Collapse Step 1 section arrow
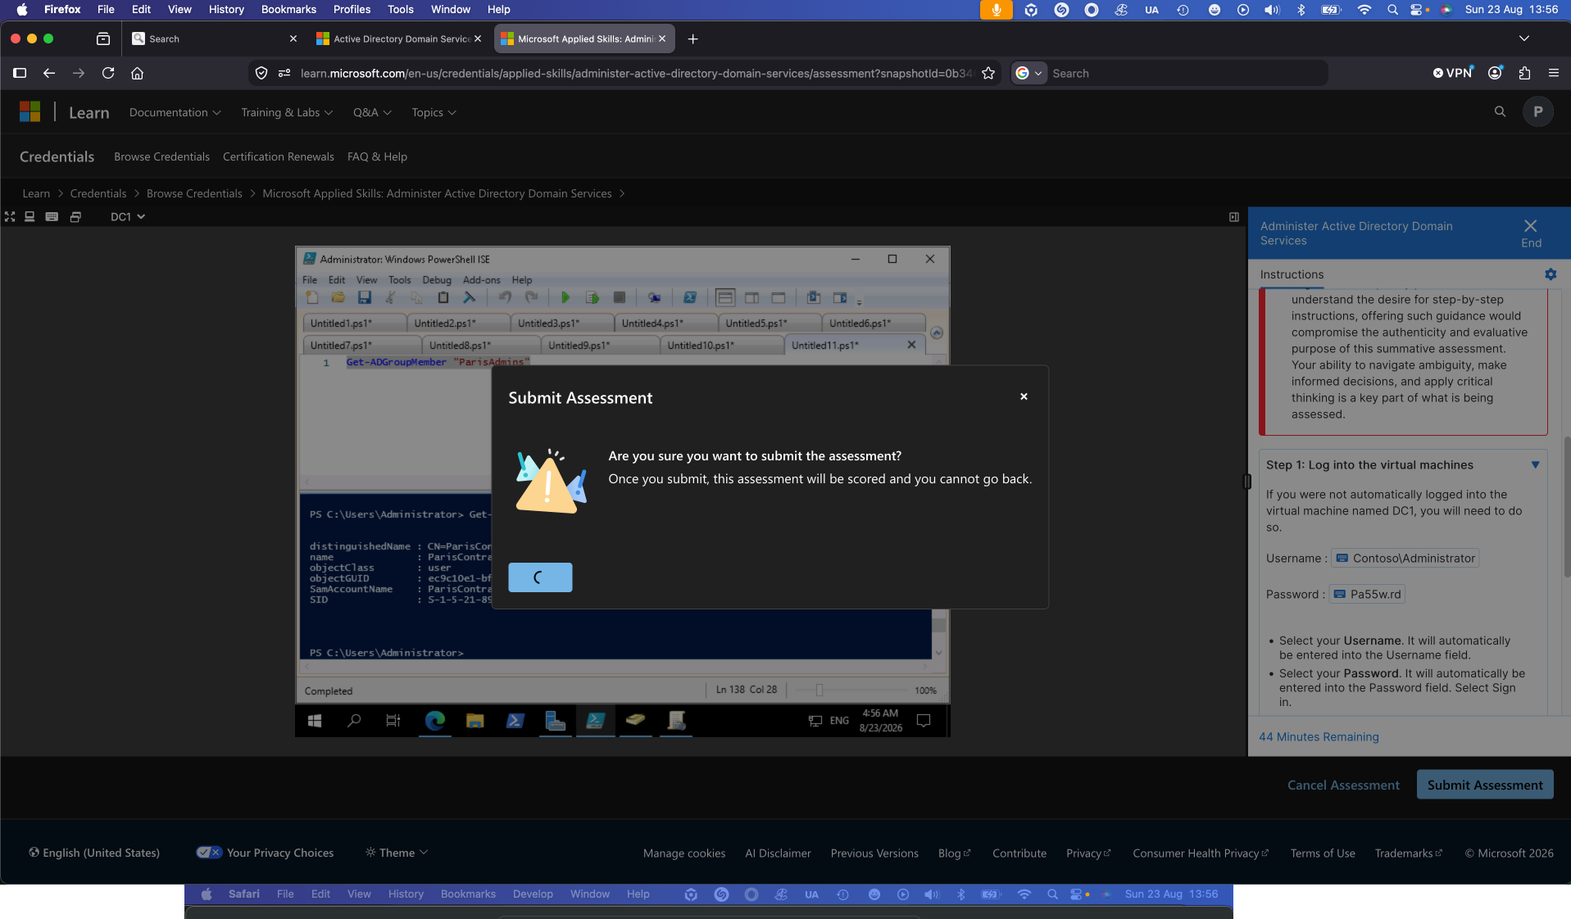This screenshot has height=919, width=1571. [1535, 464]
